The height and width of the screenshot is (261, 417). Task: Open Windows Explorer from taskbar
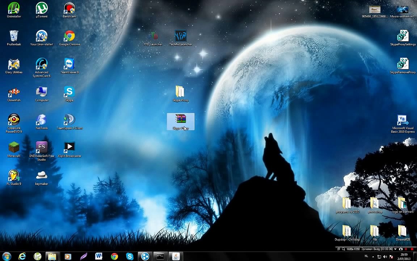pos(52,256)
